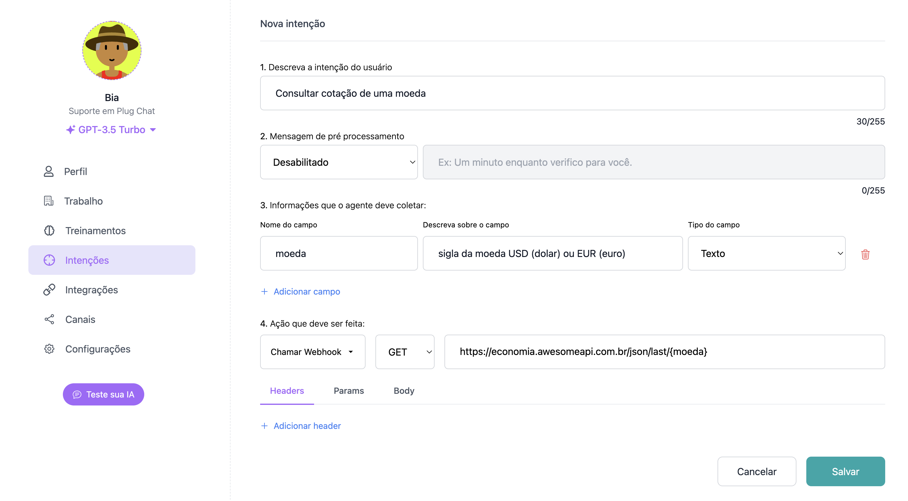Click the Intenções crosshair icon
908x501 pixels.
click(x=49, y=260)
